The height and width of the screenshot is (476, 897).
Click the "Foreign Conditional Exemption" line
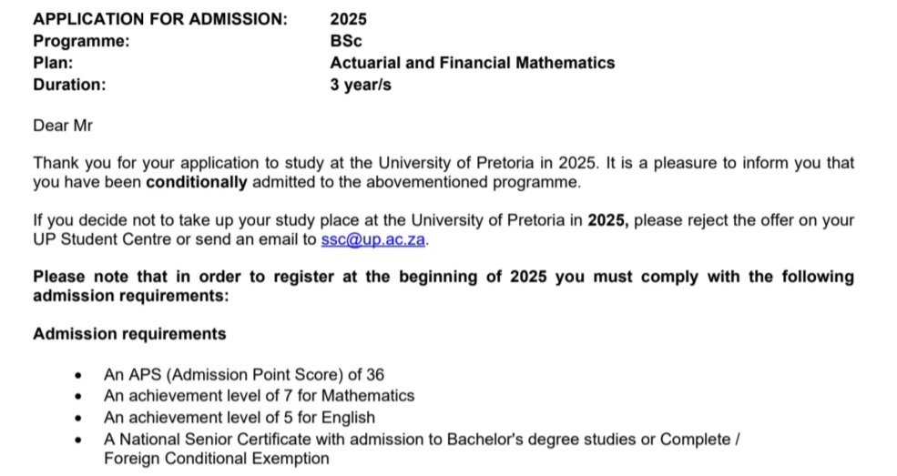pyautogui.click(x=216, y=458)
